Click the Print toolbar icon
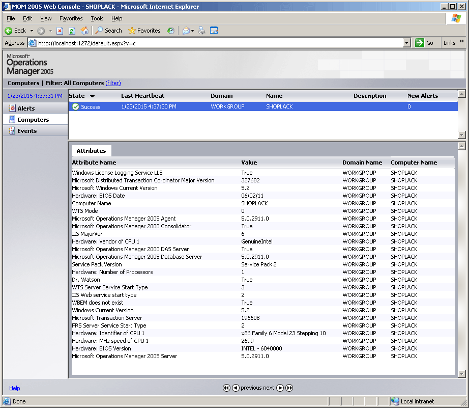This screenshot has height=408, width=469. coord(202,31)
